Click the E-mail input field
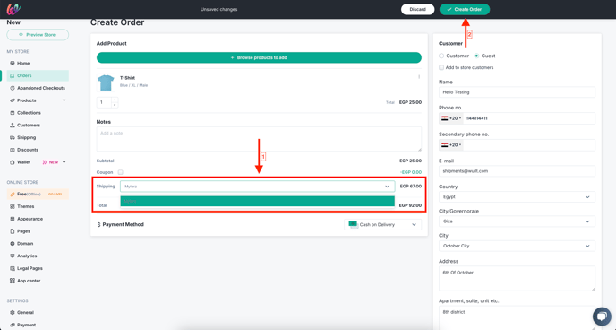 517,171
